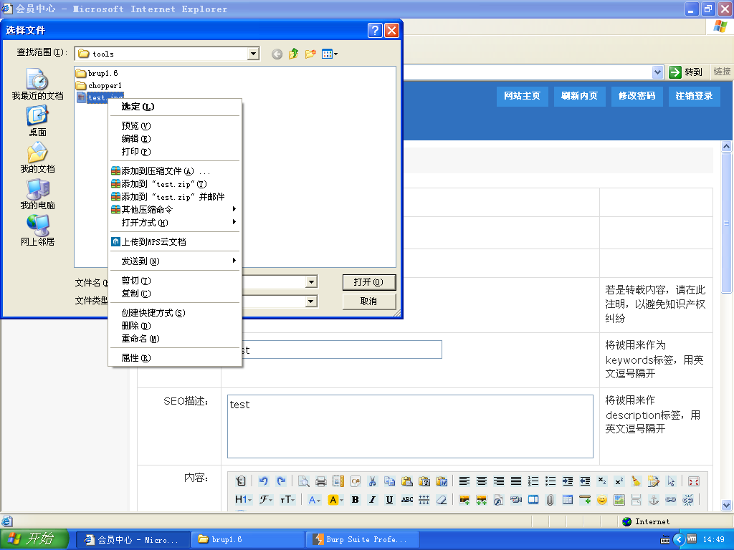
Task: Open the '发送到(N)' submenu
Action: tap(175, 261)
